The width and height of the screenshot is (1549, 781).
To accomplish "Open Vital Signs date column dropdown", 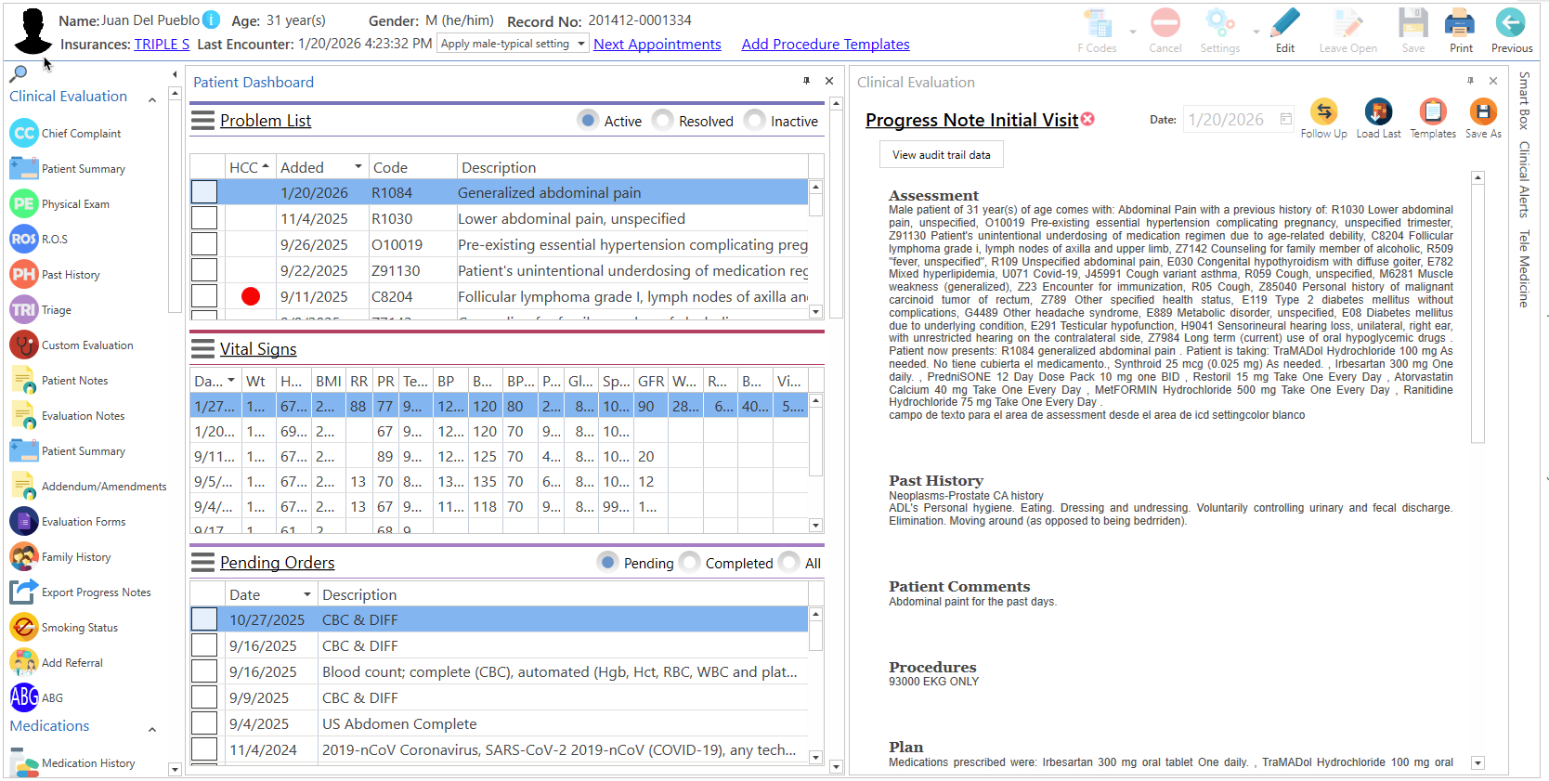I will click(x=231, y=381).
